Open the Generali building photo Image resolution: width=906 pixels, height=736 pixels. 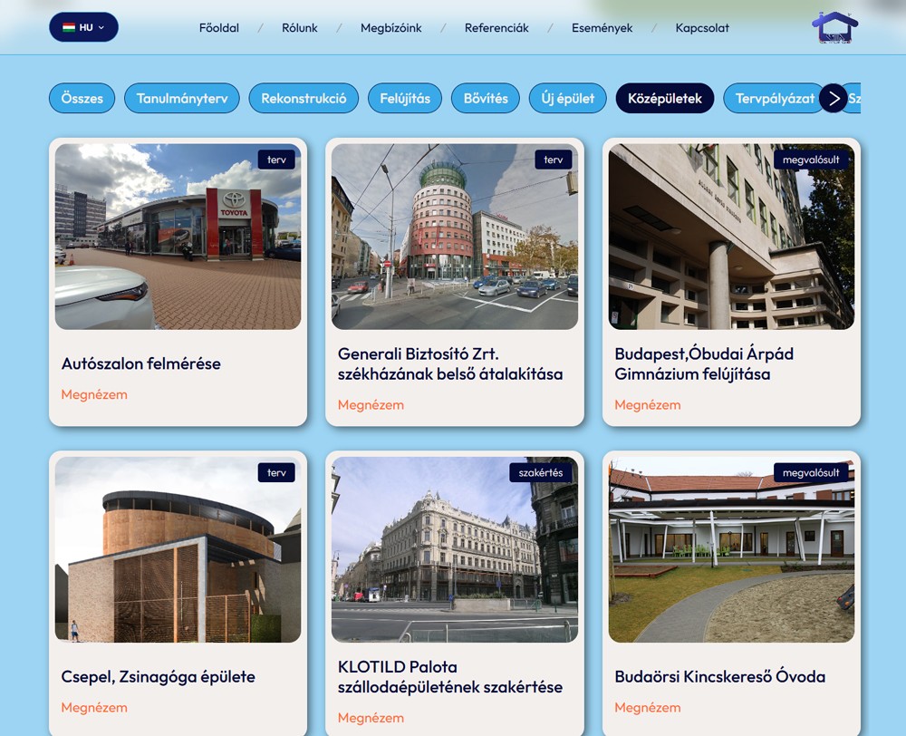coord(455,237)
